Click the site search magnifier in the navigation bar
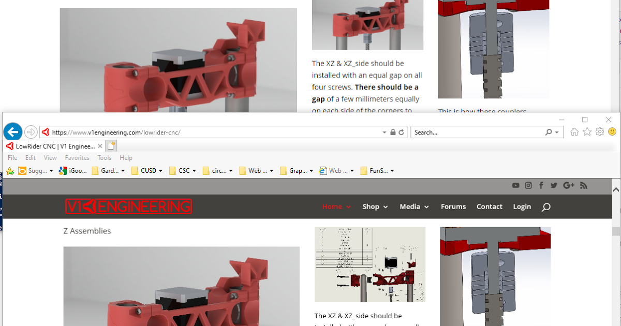621x326 pixels. tap(546, 207)
